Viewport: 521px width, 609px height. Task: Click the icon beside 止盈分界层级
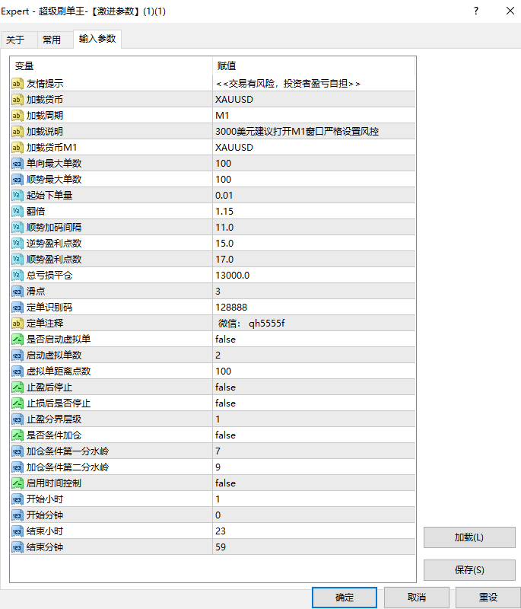point(17,419)
